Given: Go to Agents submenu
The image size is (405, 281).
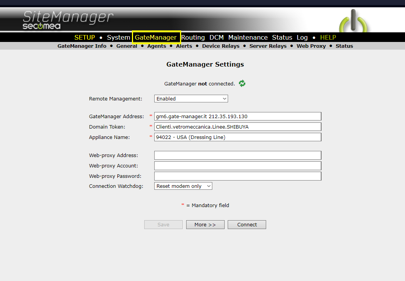Looking at the screenshot, I should (x=157, y=46).
